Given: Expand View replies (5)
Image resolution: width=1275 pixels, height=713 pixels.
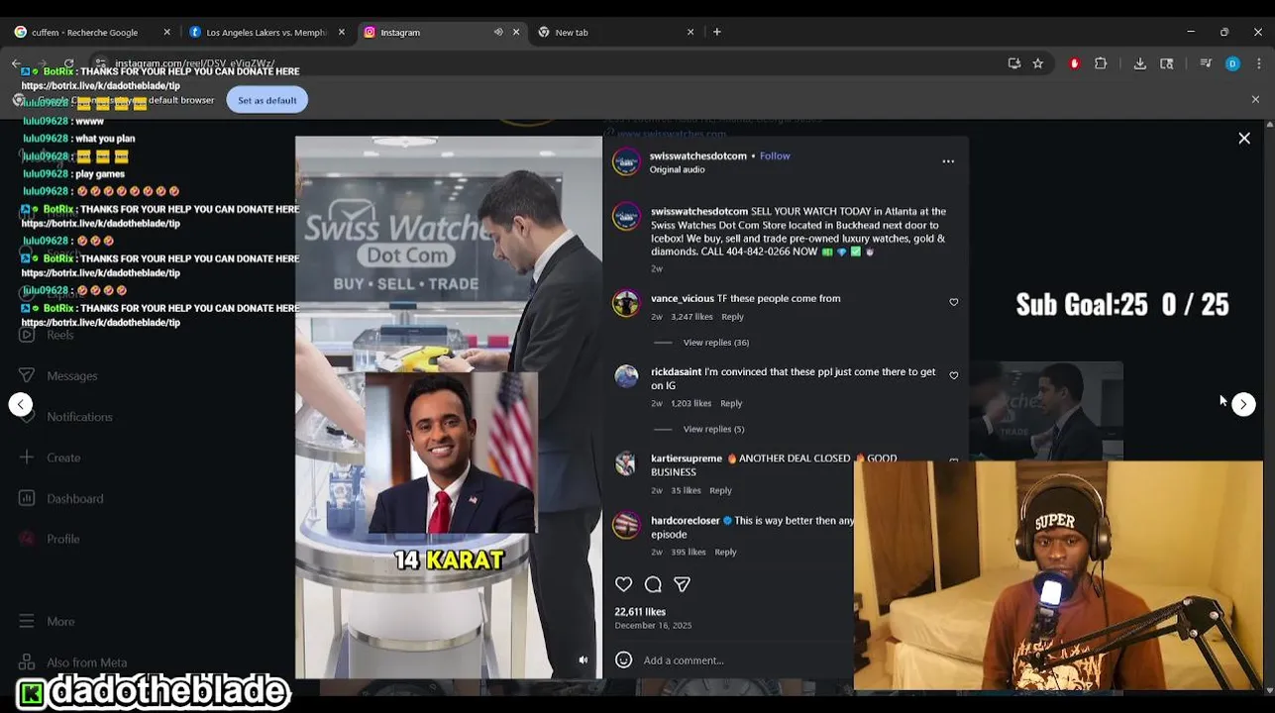Looking at the screenshot, I should tap(713, 429).
